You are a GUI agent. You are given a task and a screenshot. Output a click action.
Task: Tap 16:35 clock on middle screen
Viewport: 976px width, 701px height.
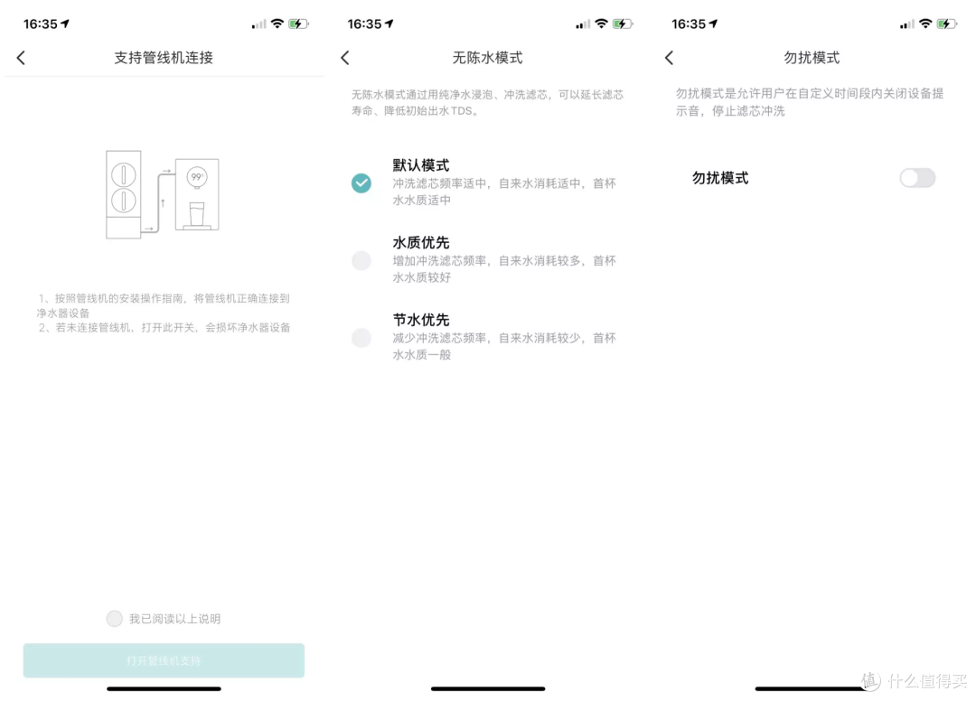pyautogui.click(x=364, y=23)
